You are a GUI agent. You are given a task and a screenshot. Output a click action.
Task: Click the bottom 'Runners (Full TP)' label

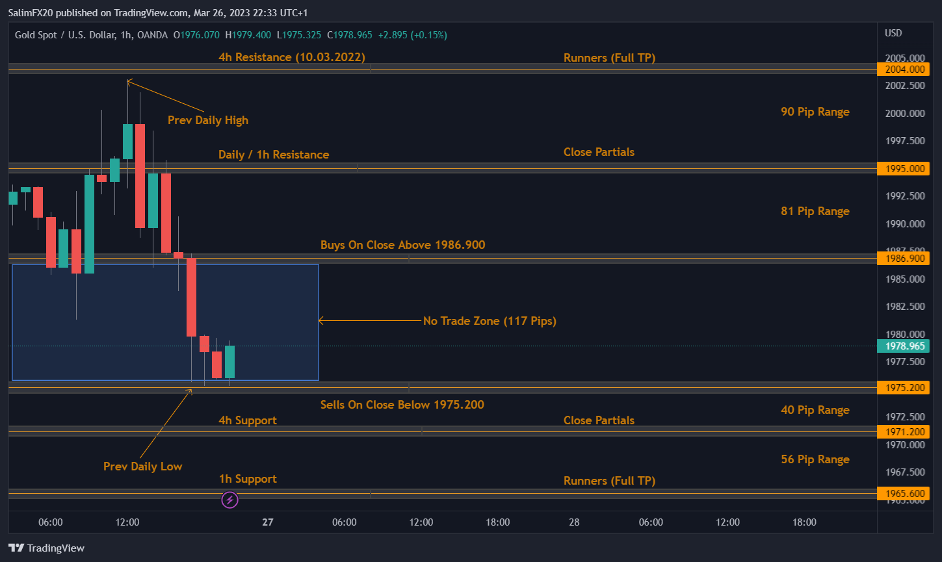click(x=609, y=481)
